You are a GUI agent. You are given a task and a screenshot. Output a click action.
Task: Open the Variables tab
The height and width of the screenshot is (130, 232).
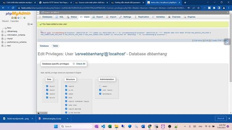pyautogui.click(x=159, y=17)
